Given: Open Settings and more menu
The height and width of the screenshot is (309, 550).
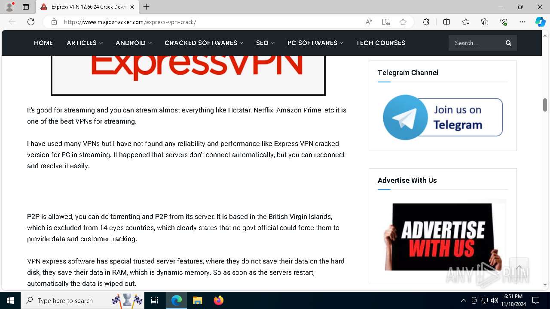Looking at the screenshot, I should coord(522,22).
